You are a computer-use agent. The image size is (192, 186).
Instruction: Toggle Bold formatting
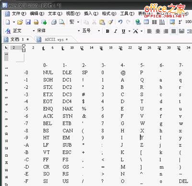(x=108, y=31)
